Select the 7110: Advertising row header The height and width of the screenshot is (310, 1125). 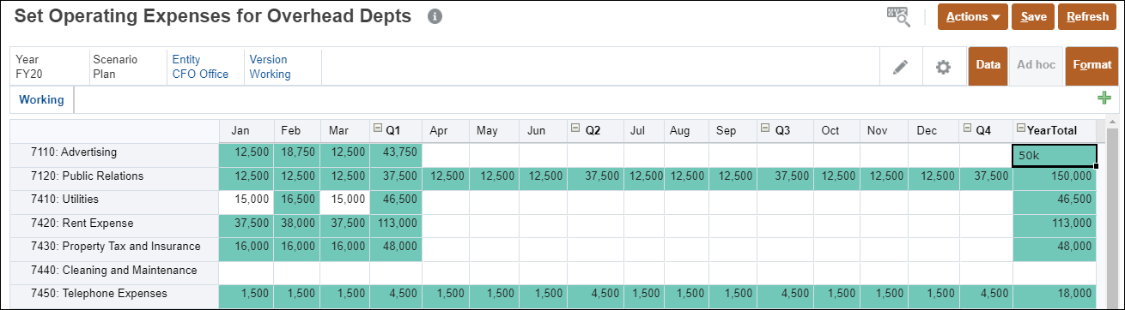tap(114, 154)
